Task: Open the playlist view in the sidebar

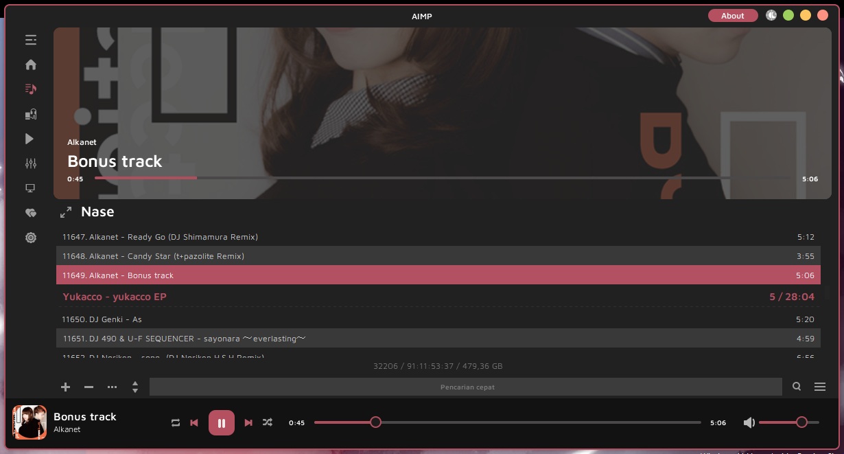Action: (31, 89)
